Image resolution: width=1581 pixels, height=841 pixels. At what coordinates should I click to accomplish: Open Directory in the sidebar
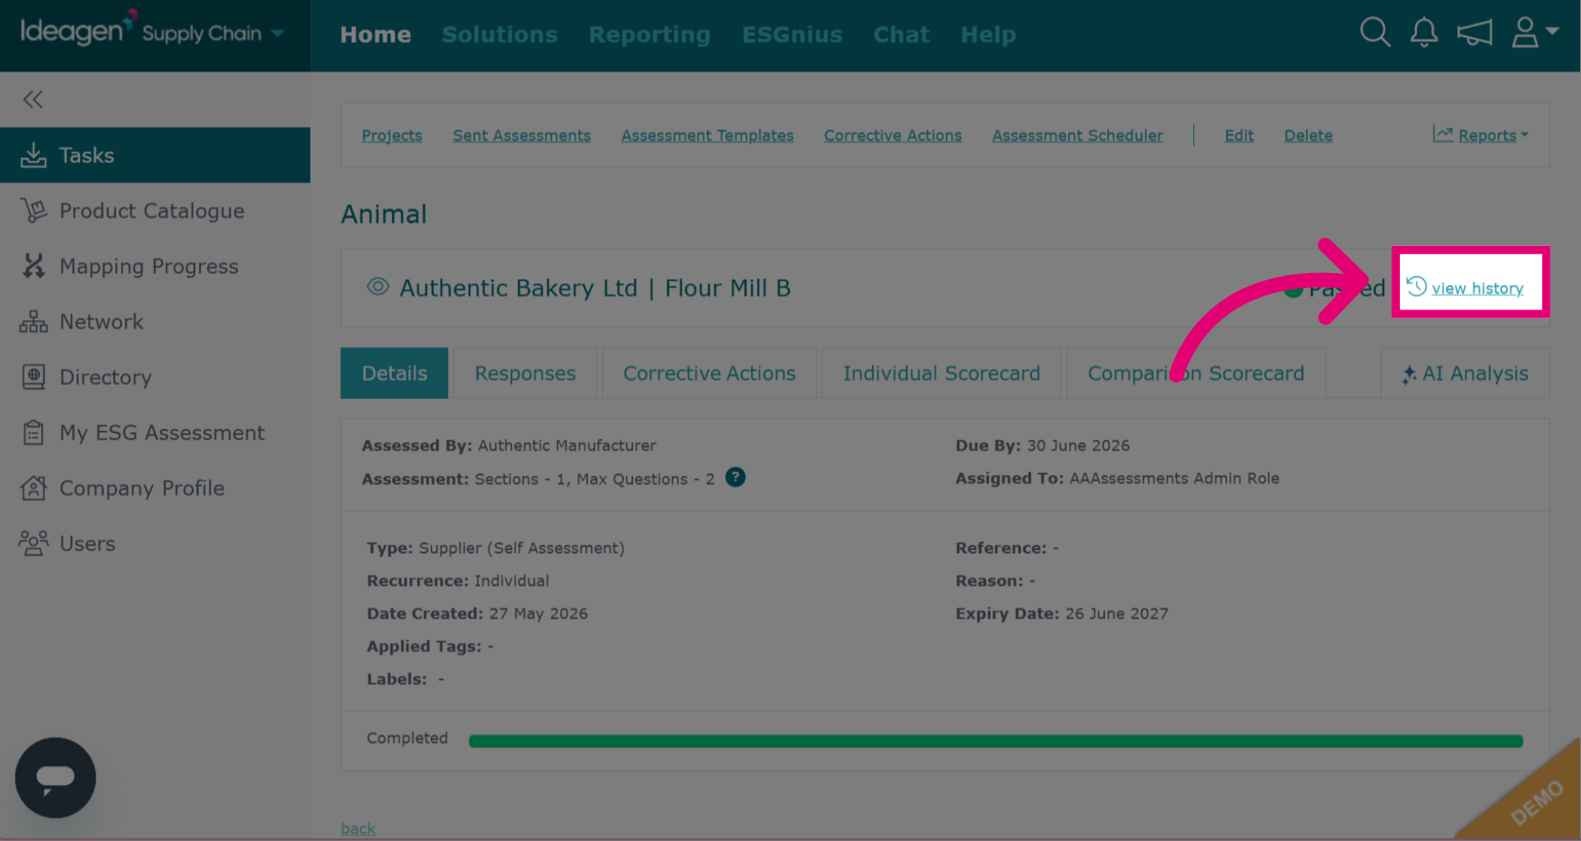tap(155, 377)
